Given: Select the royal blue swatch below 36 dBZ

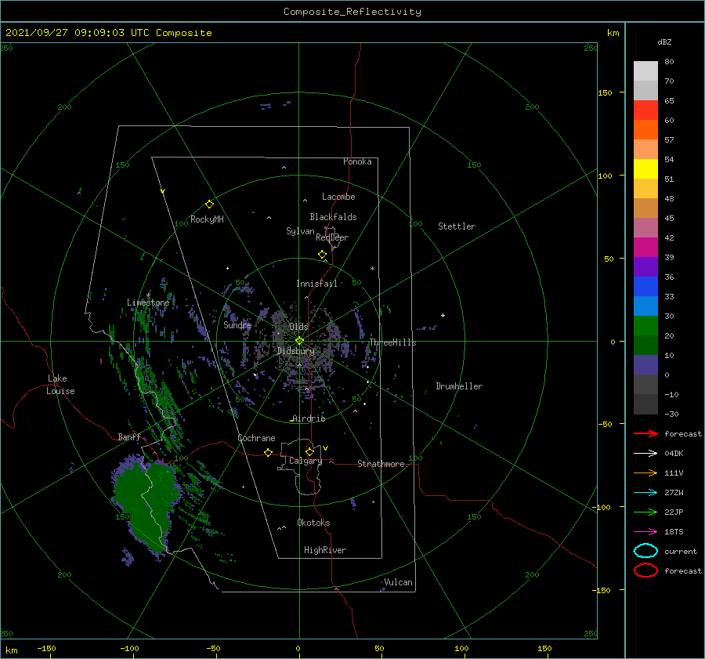Looking at the screenshot, I should pos(645,286).
